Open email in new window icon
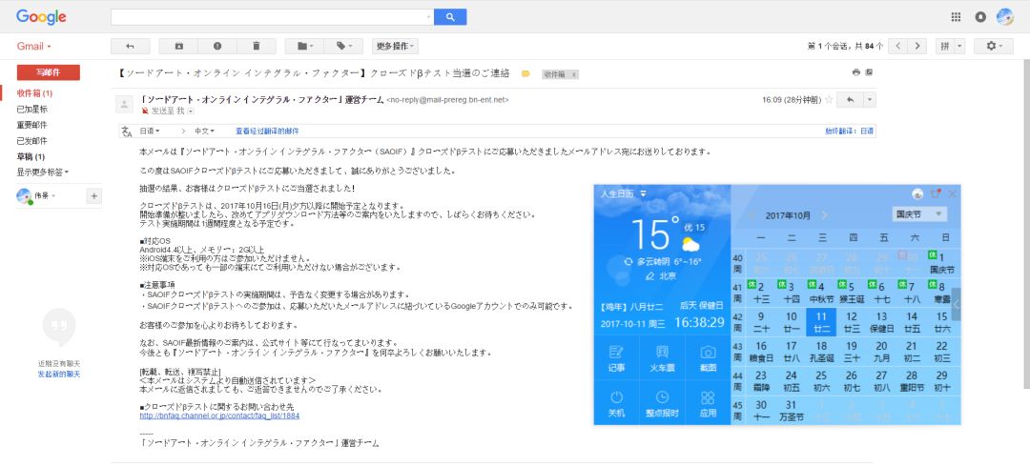1030x466 pixels. pos(869,72)
